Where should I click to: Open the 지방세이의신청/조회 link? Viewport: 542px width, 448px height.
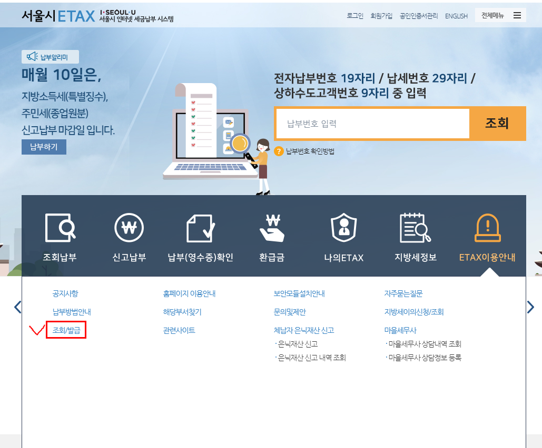[x=414, y=312]
